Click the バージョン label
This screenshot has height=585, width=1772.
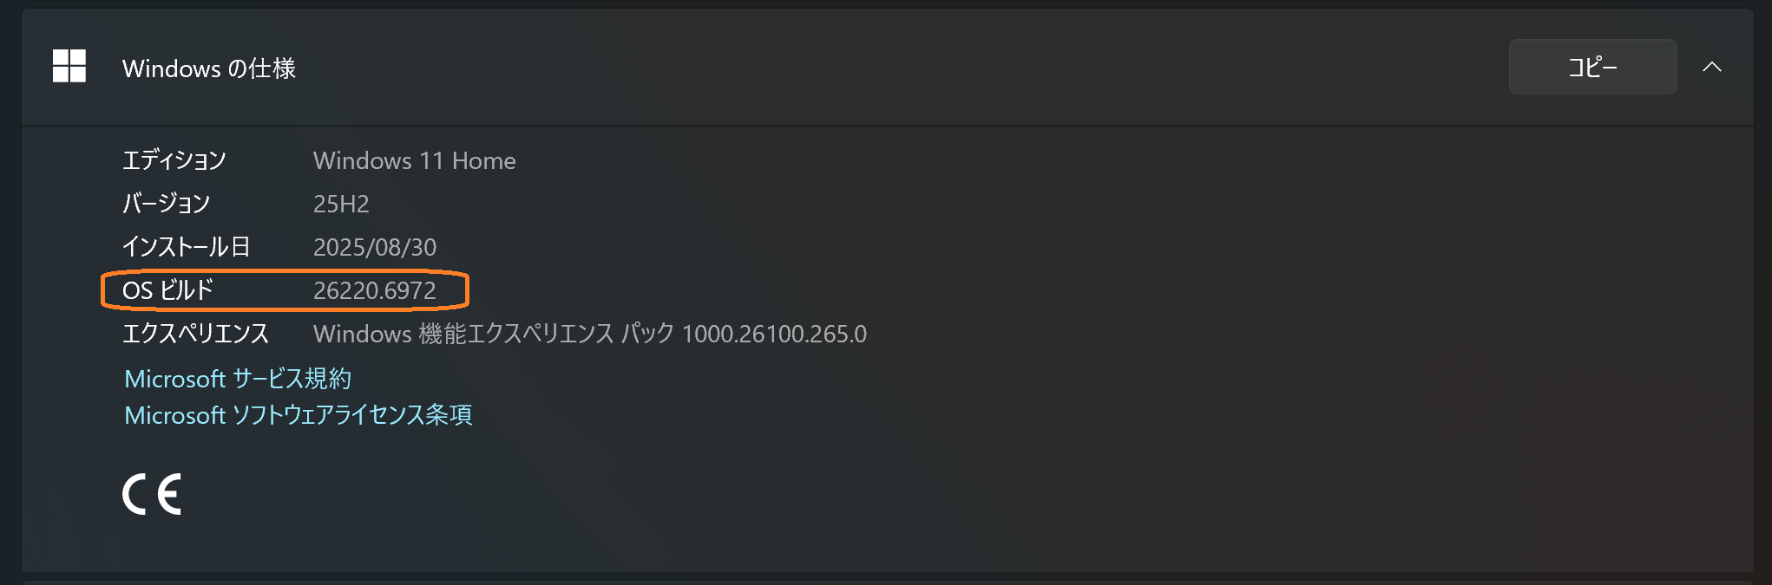click(167, 204)
